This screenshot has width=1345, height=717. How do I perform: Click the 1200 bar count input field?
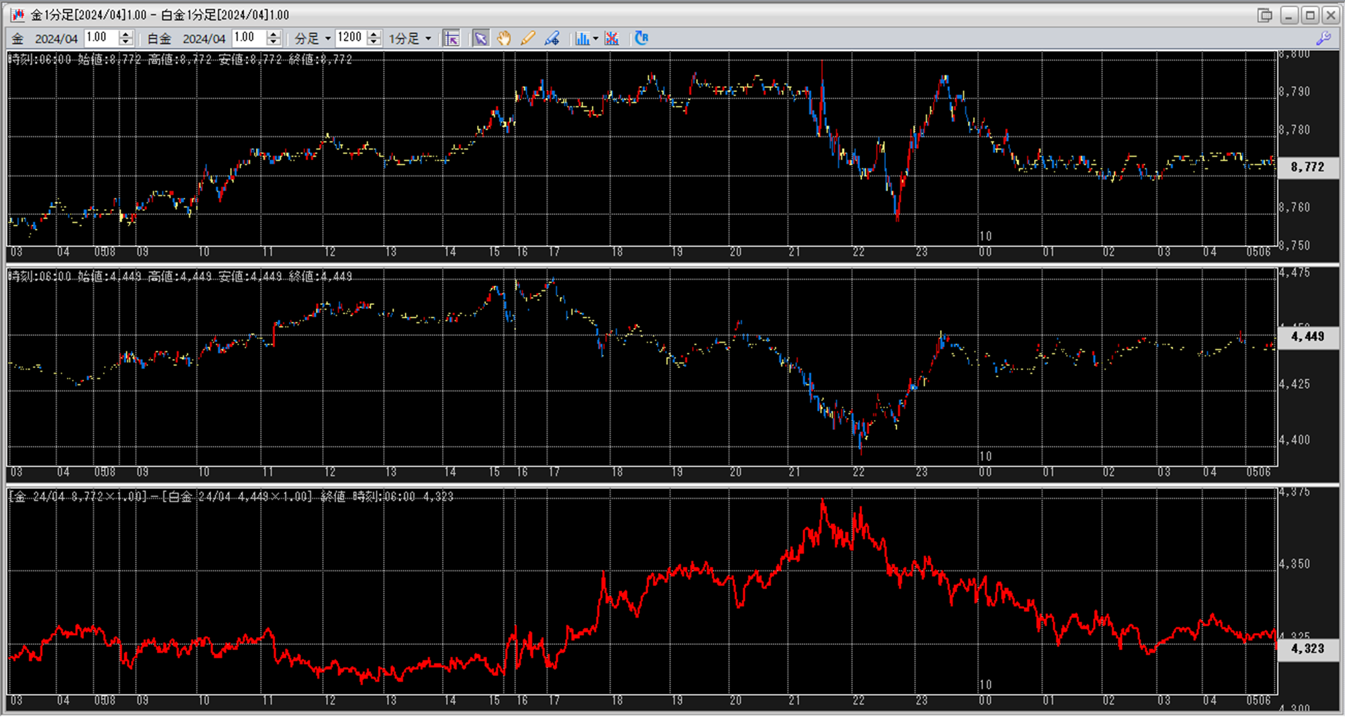point(351,38)
